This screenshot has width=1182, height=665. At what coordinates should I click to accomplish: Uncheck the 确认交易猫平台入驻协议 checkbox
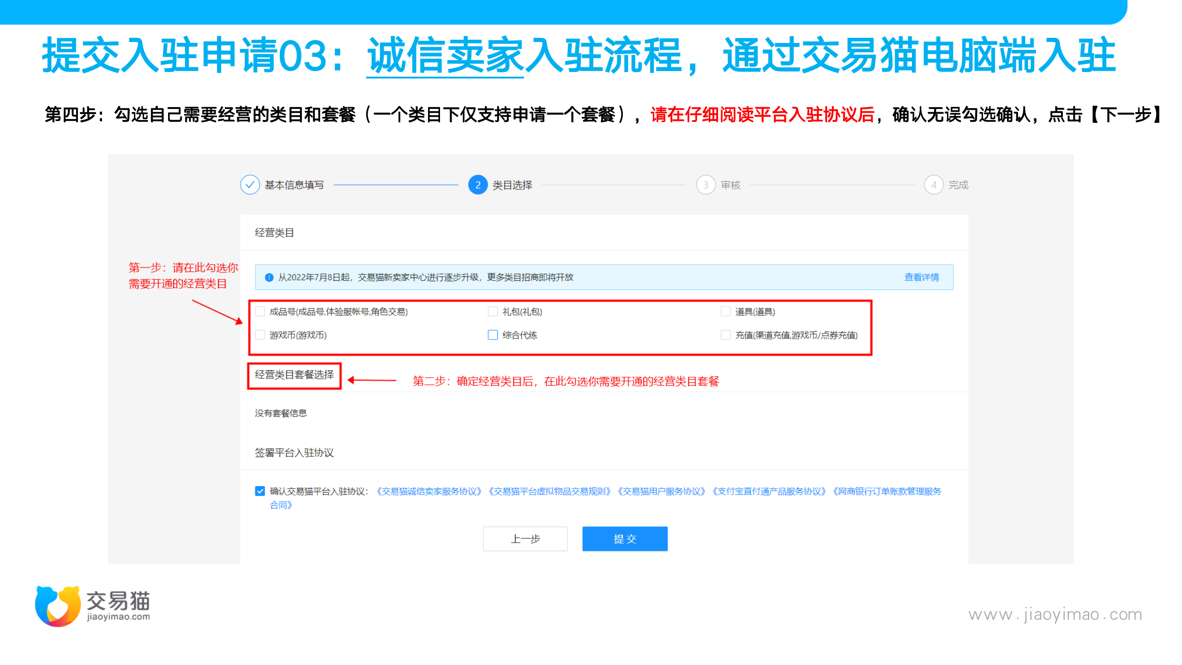point(260,491)
